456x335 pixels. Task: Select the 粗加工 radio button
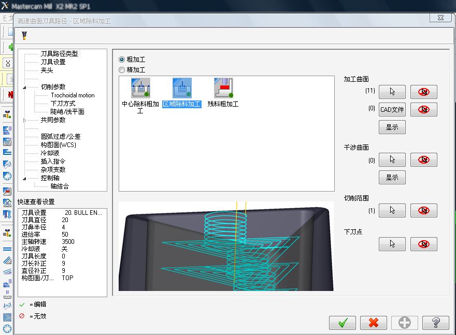click(x=122, y=60)
